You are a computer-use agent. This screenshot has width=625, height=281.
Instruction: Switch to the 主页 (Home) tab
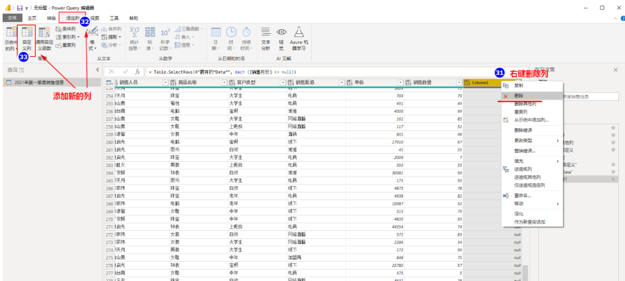click(32, 18)
